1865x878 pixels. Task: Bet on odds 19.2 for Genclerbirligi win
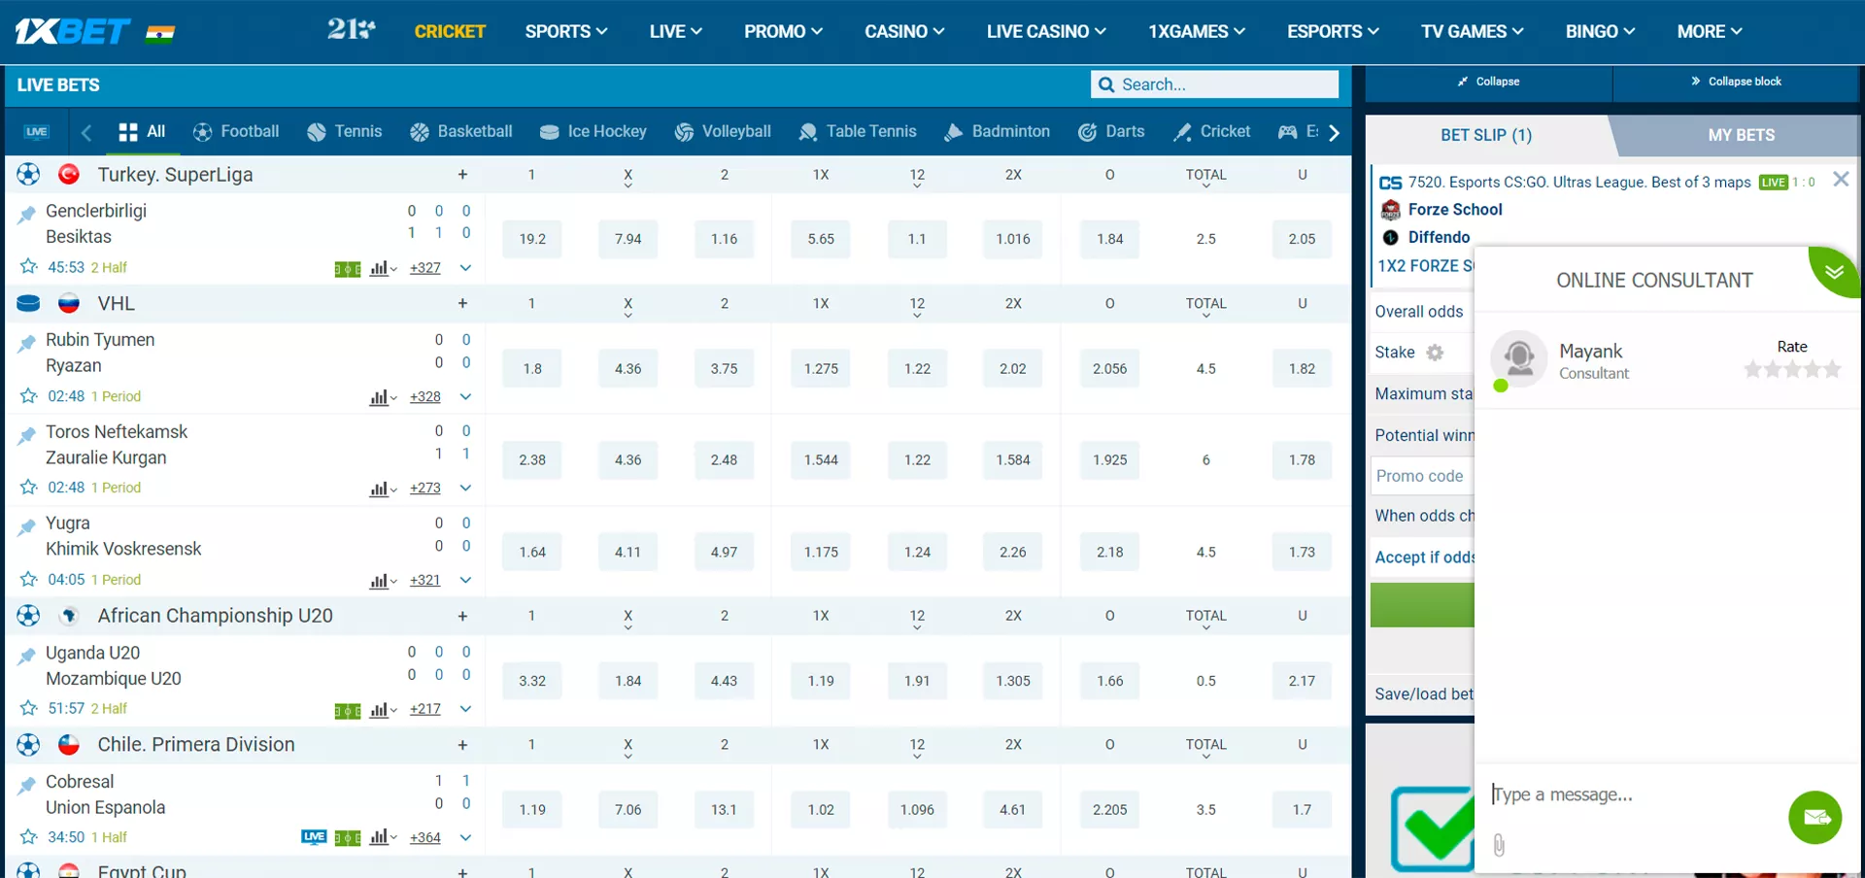pyautogui.click(x=531, y=239)
